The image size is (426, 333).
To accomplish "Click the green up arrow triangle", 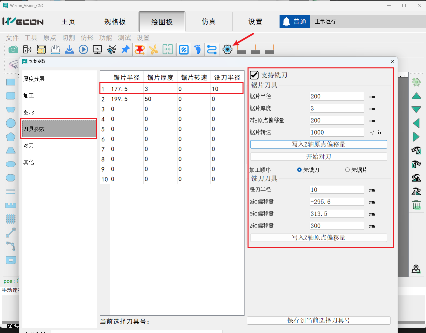I will (416, 96).
